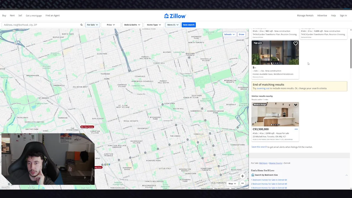
Task: Open the Price filter dropdown
Action: pyautogui.click(x=111, y=25)
